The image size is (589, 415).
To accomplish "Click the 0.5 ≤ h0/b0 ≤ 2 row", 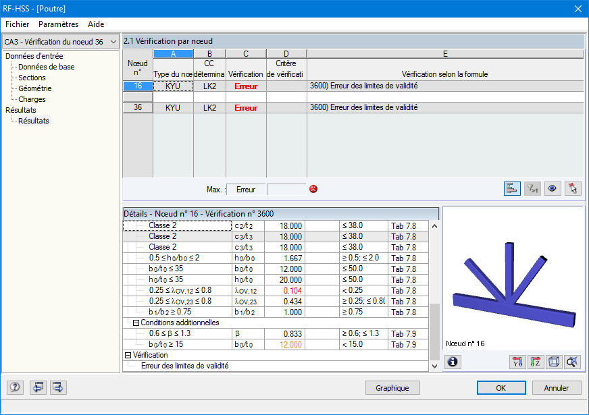I will click(276, 258).
